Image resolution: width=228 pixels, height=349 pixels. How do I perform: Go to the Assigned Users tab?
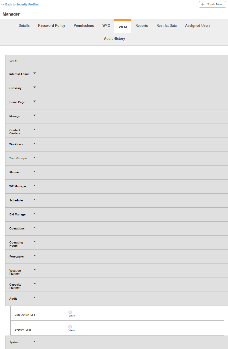point(198,25)
